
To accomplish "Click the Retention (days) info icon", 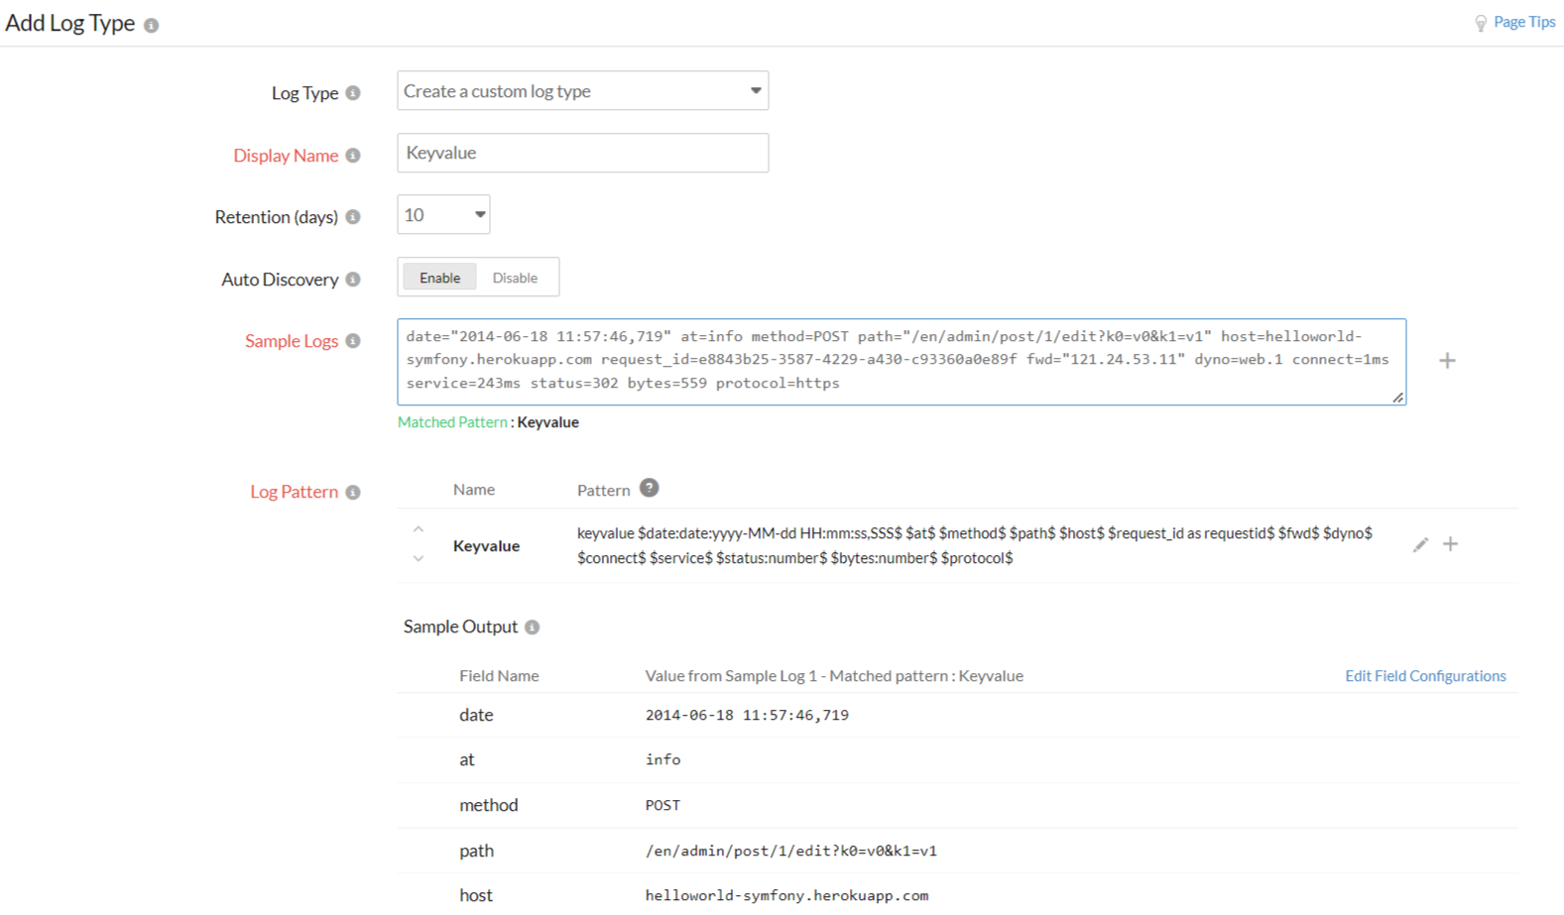I will pyautogui.click(x=353, y=217).
